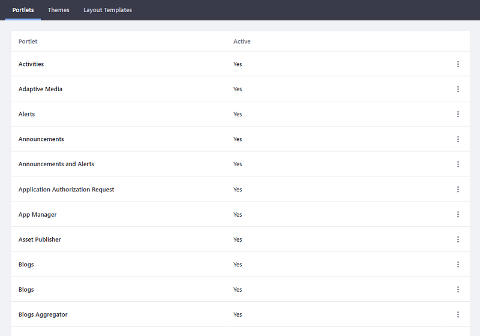
Task: Open the App Manager portlet
Action: click(37, 215)
